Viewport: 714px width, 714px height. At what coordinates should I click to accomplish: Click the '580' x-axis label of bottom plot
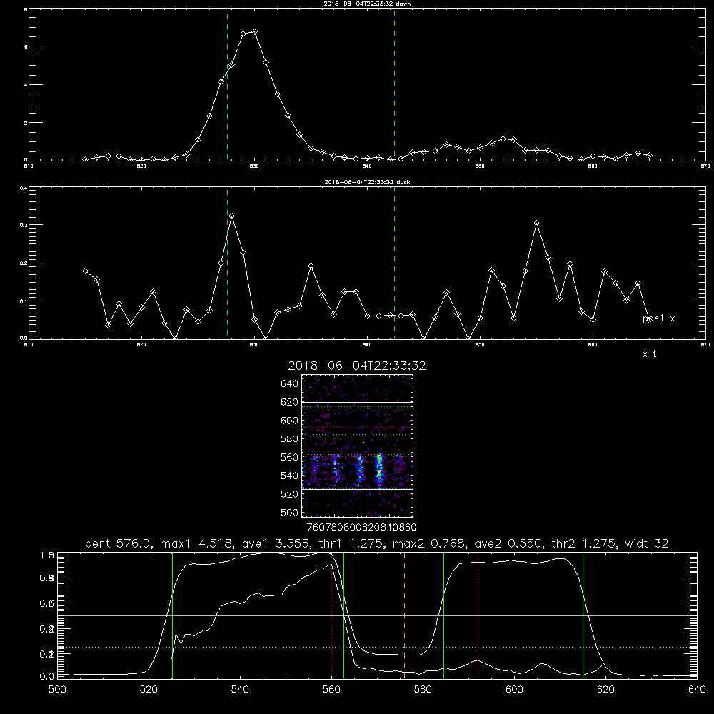click(x=423, y=690)
